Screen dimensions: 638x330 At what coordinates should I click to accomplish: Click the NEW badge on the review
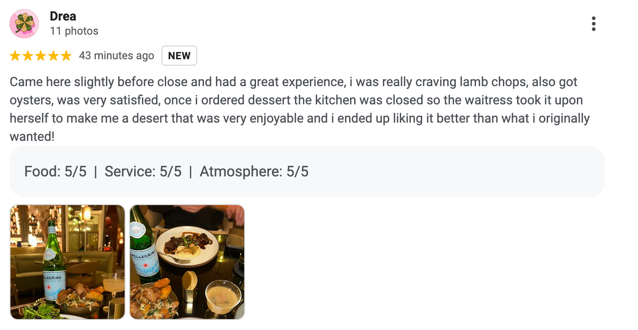click(x=179, y=56)
